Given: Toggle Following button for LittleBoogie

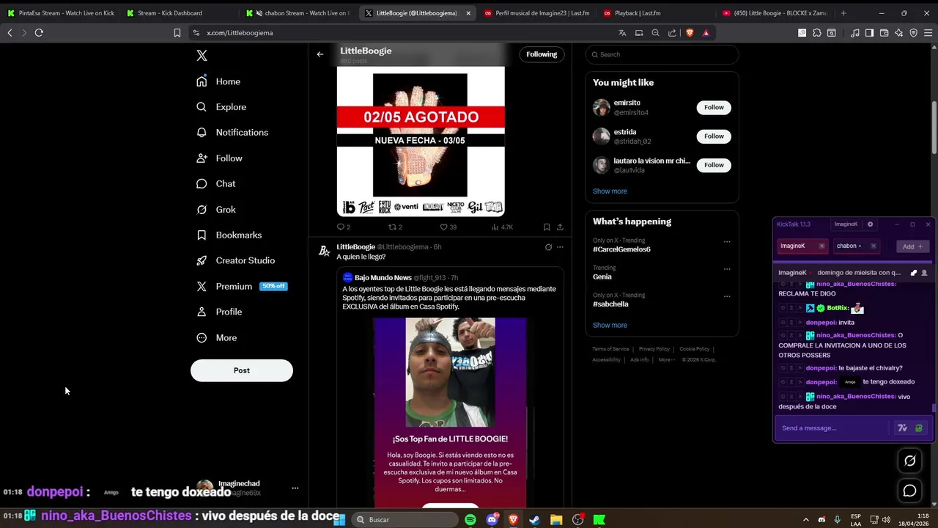Looking at the screenshot, I should (542, 54).
